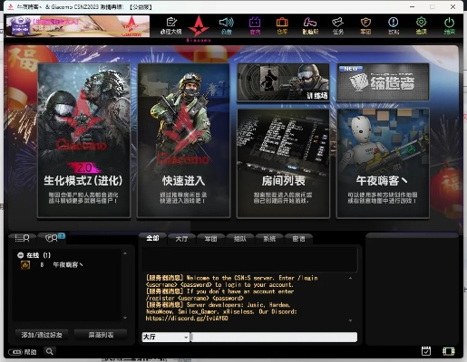Open the orange briefcase warehouse icon
Screen dimensions: 467x362
(282, 25)
